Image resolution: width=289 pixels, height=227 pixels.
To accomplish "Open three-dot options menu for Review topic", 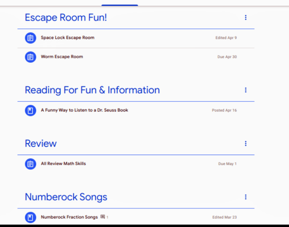I will pyautogui.click(x=245, y=144).
